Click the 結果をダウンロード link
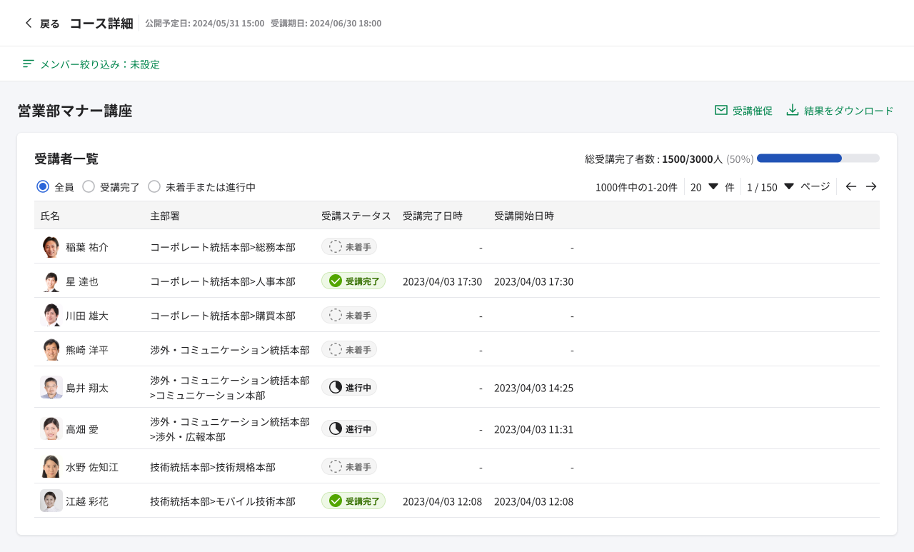Image resolution: width=914 pixels, height=552 pixels. [x=849, y=111]
